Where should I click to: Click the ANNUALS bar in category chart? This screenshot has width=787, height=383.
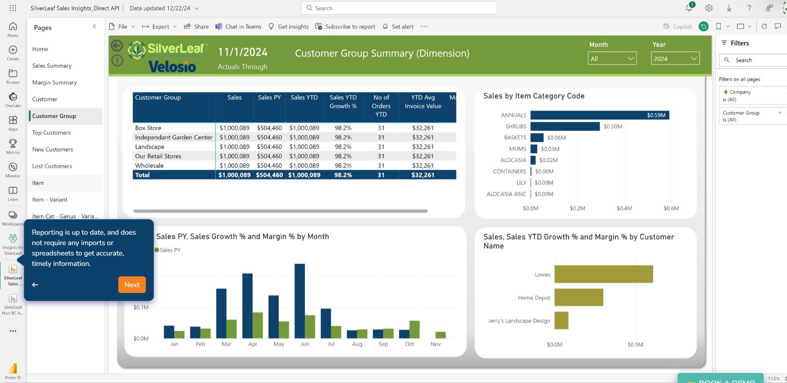pos(600,115)
